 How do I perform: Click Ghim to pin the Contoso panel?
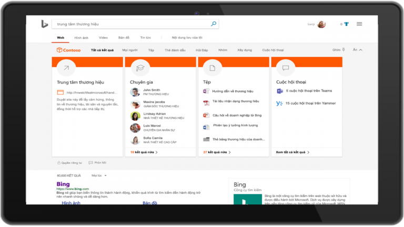tap(336, 50)
